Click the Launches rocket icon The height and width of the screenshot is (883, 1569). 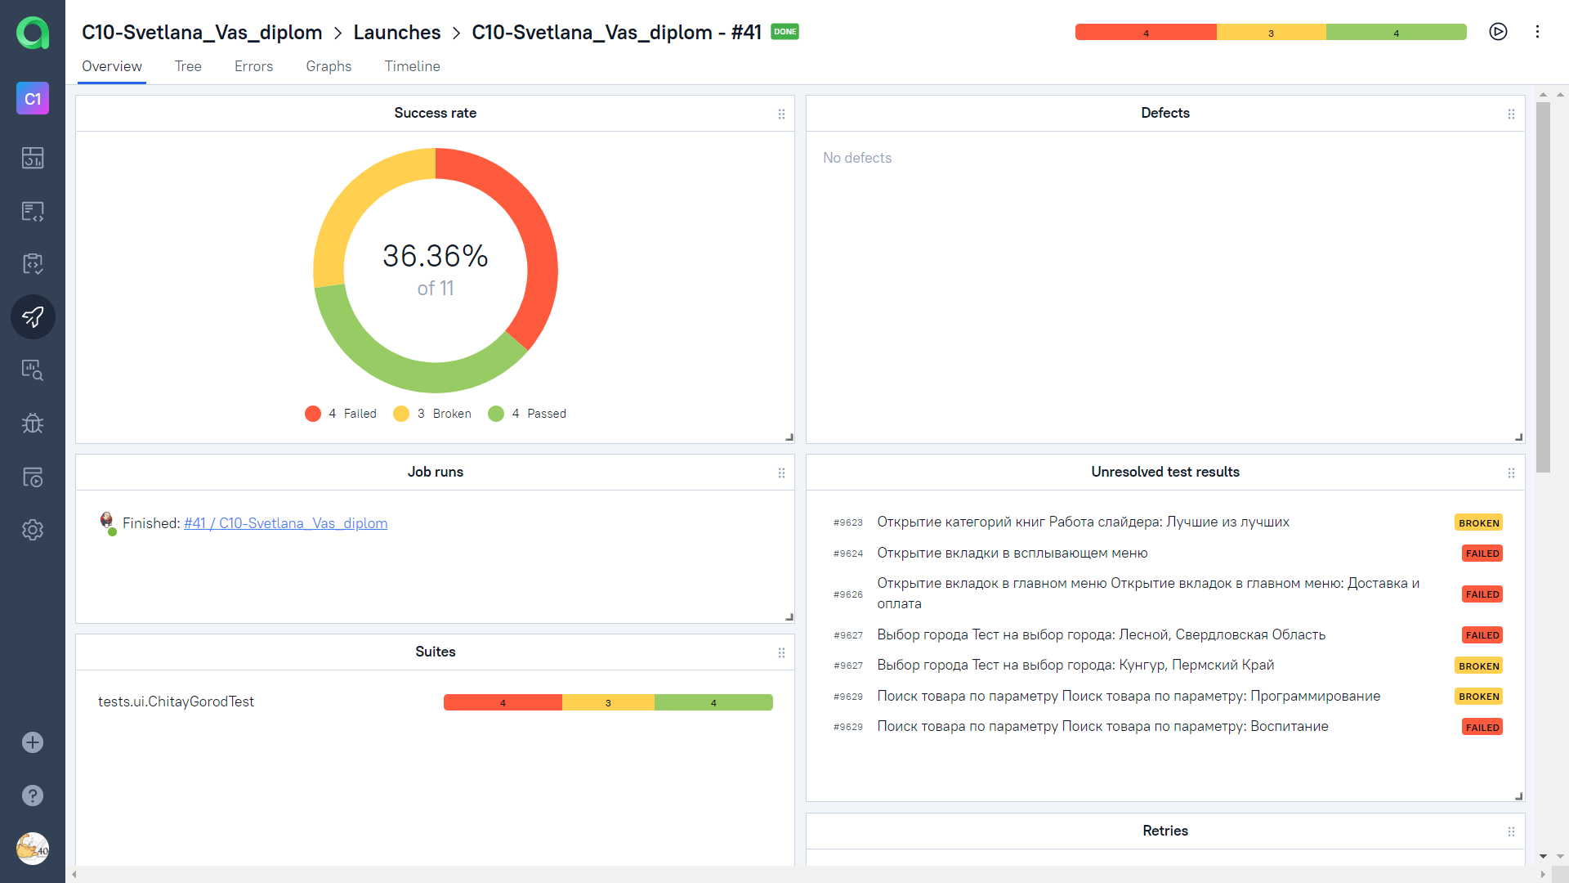pyautogui.click(x=33, y=316)
